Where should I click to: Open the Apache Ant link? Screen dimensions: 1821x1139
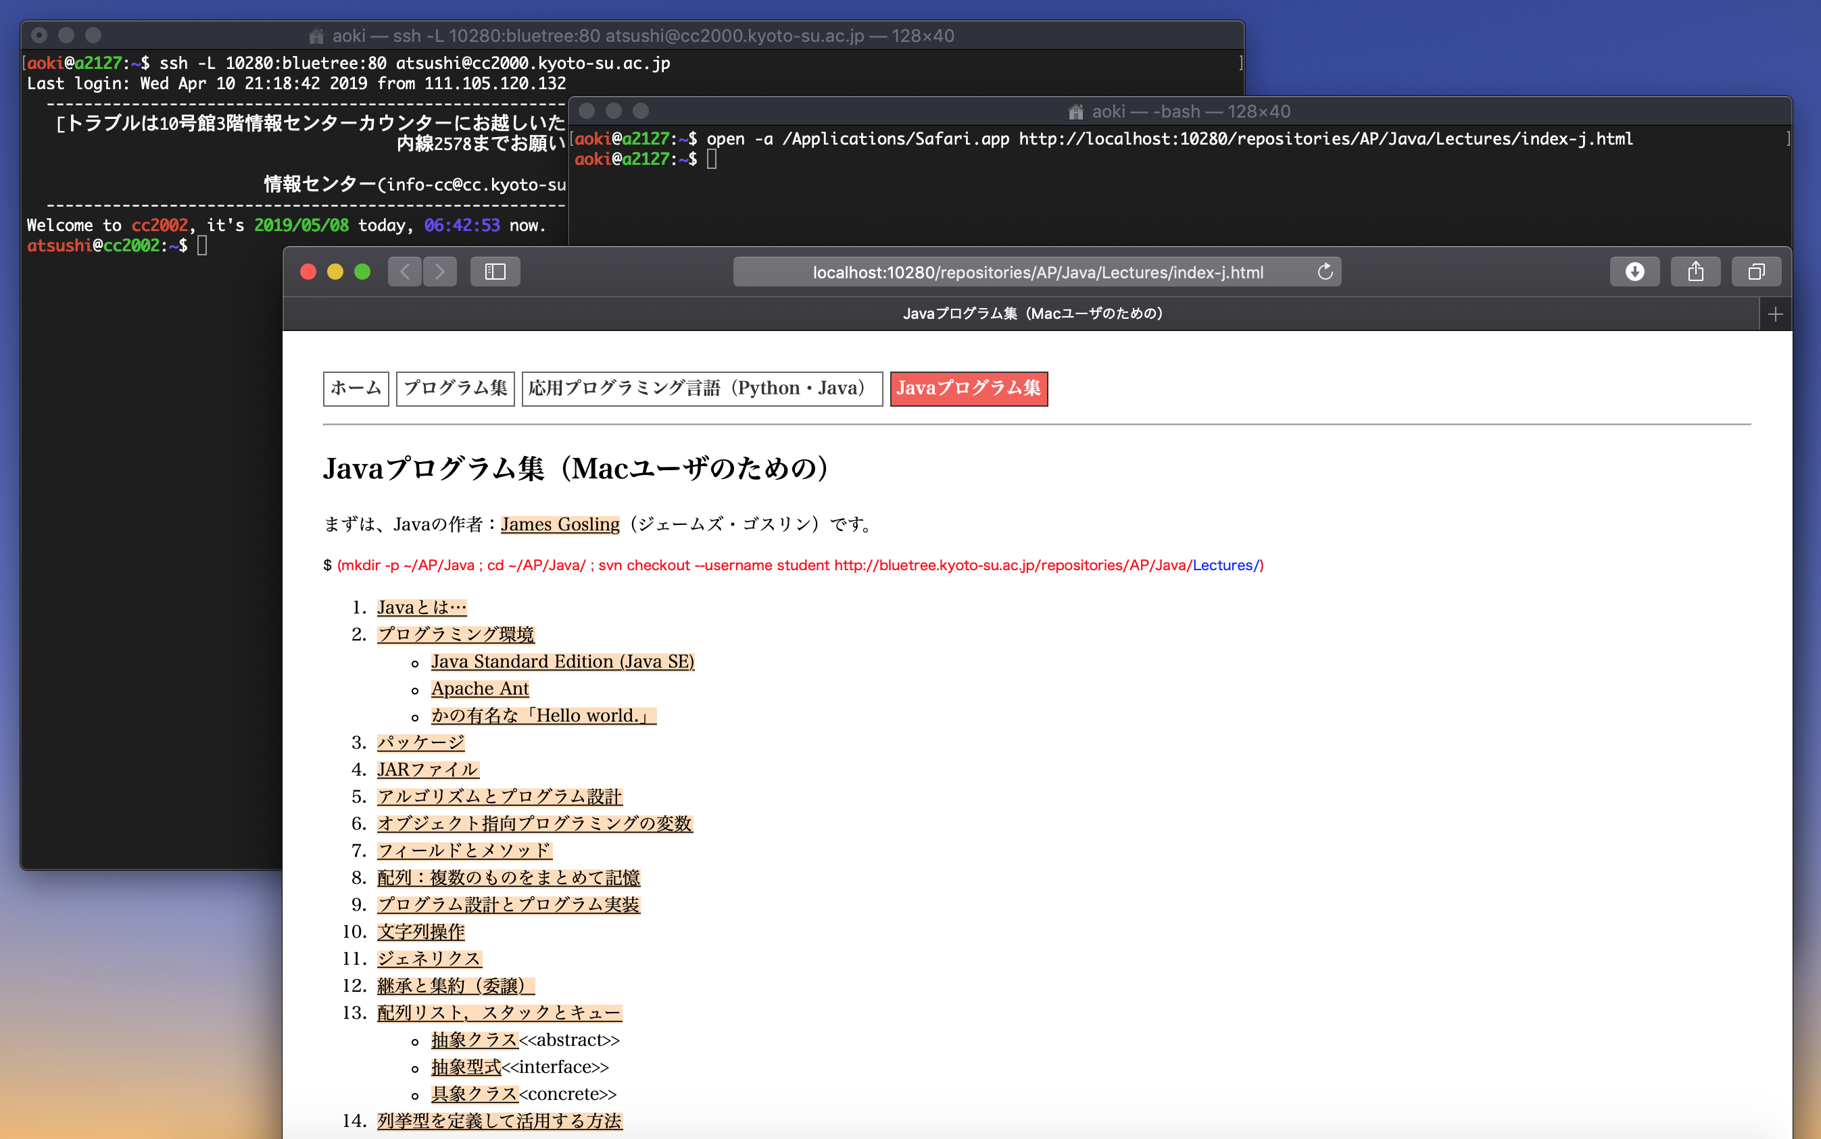[479, 688]
